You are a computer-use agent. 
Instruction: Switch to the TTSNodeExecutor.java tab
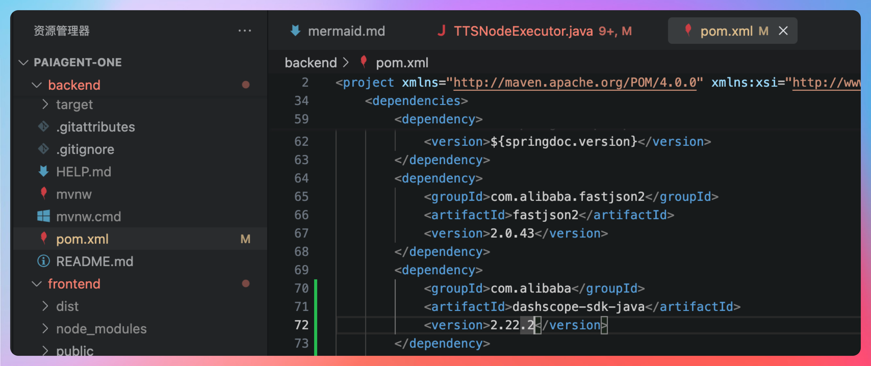(523, 31)
